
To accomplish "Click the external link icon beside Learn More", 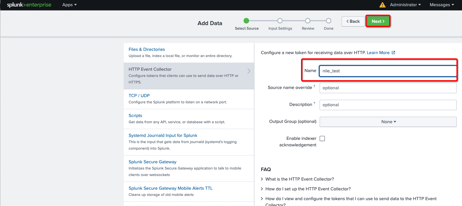I will tap(393, 52).
